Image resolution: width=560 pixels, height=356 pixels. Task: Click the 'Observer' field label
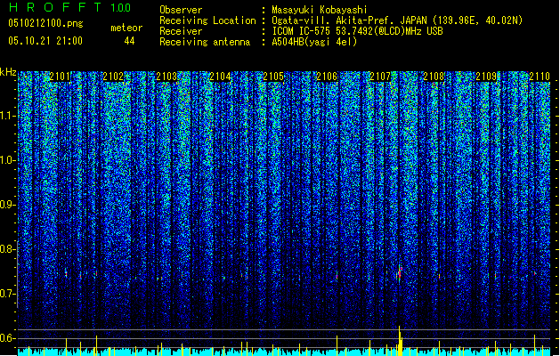pyautogui.click(x=181, y=10)
